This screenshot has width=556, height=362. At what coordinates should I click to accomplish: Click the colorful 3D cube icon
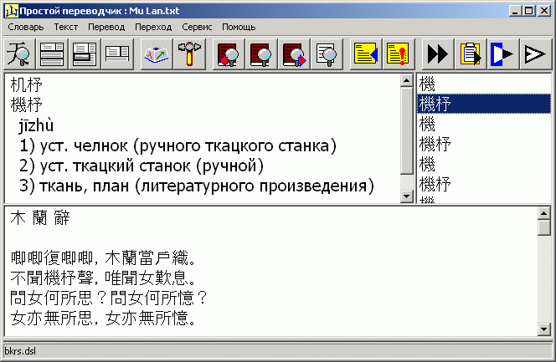pos(157,55)
